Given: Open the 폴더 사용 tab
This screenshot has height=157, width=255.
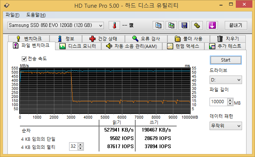Looking at the screenshot, I should click(188, 39).
